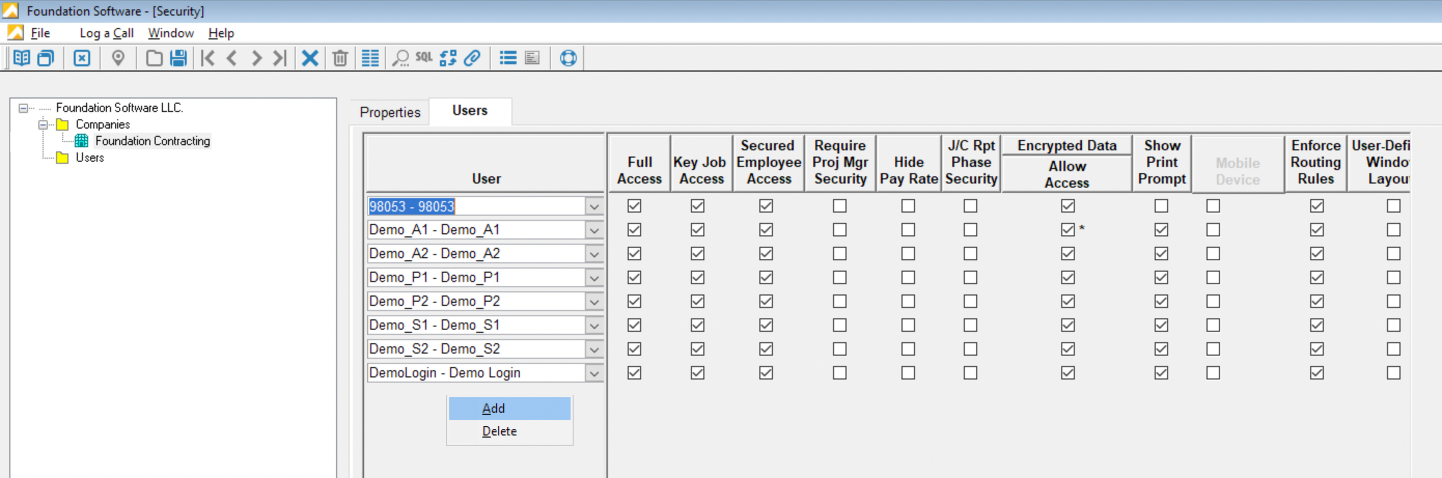Switch to the Properties tab
This screenshot has width=1442, height=478.
point(390,113)
